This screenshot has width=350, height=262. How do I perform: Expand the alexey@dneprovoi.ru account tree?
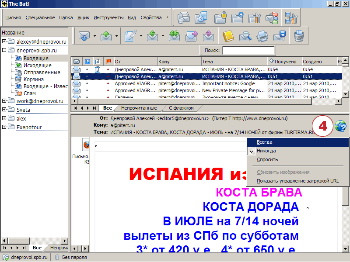[x=4, y=41]
